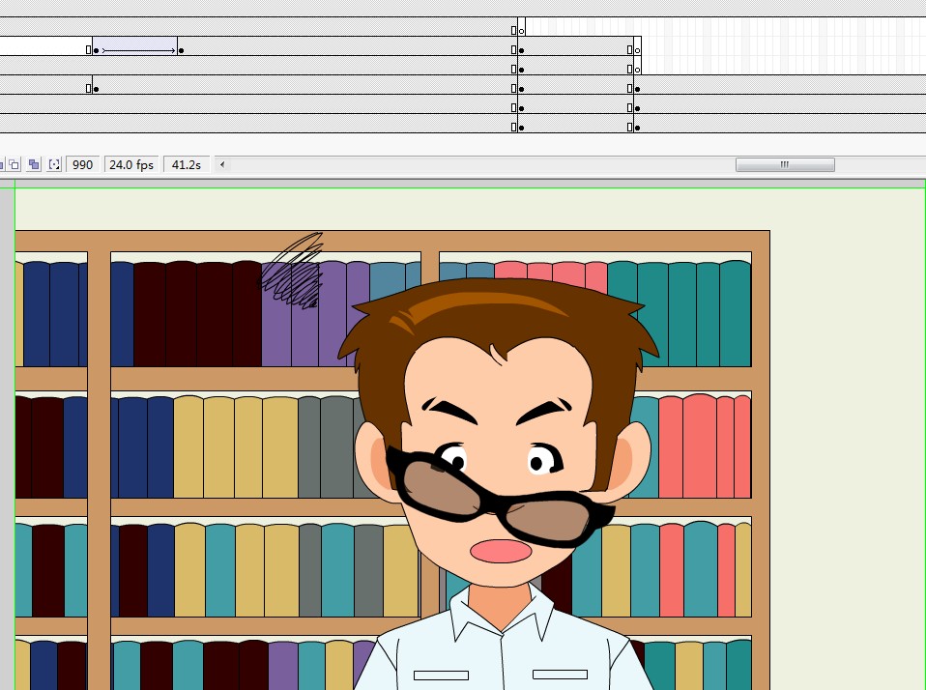Viewport: 926px width, 690px height.
Task: Select the black scribble drawing on the bookshelf
Action: pyautogui.click(x=296, y=271)
